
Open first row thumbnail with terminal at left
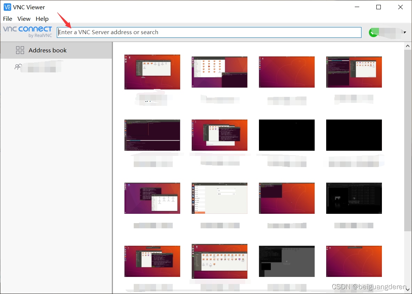354,72
